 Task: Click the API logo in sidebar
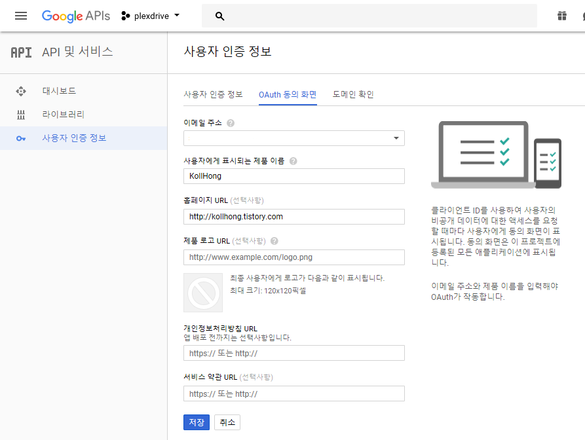click(x=21, y=52)
